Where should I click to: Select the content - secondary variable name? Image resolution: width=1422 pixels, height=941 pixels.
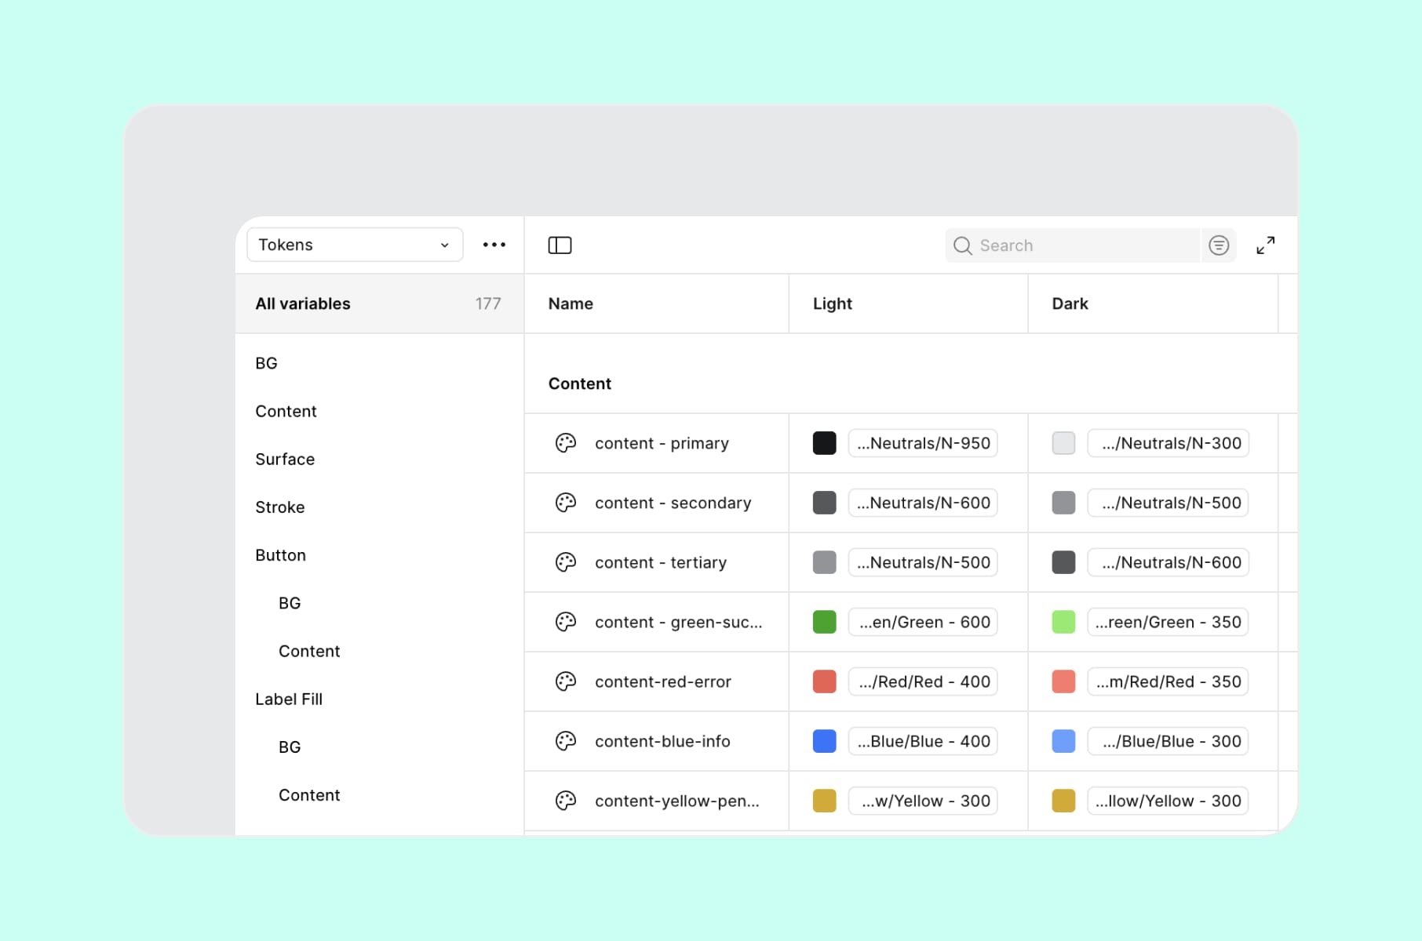click(x=673, y=503)
